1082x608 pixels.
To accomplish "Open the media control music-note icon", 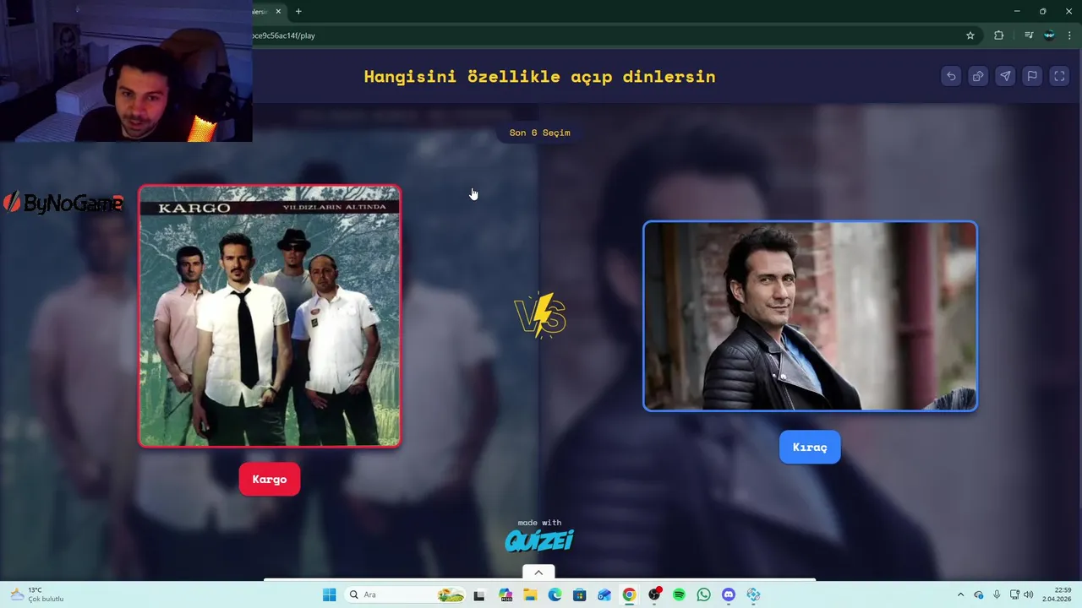I will (1029, 35).
